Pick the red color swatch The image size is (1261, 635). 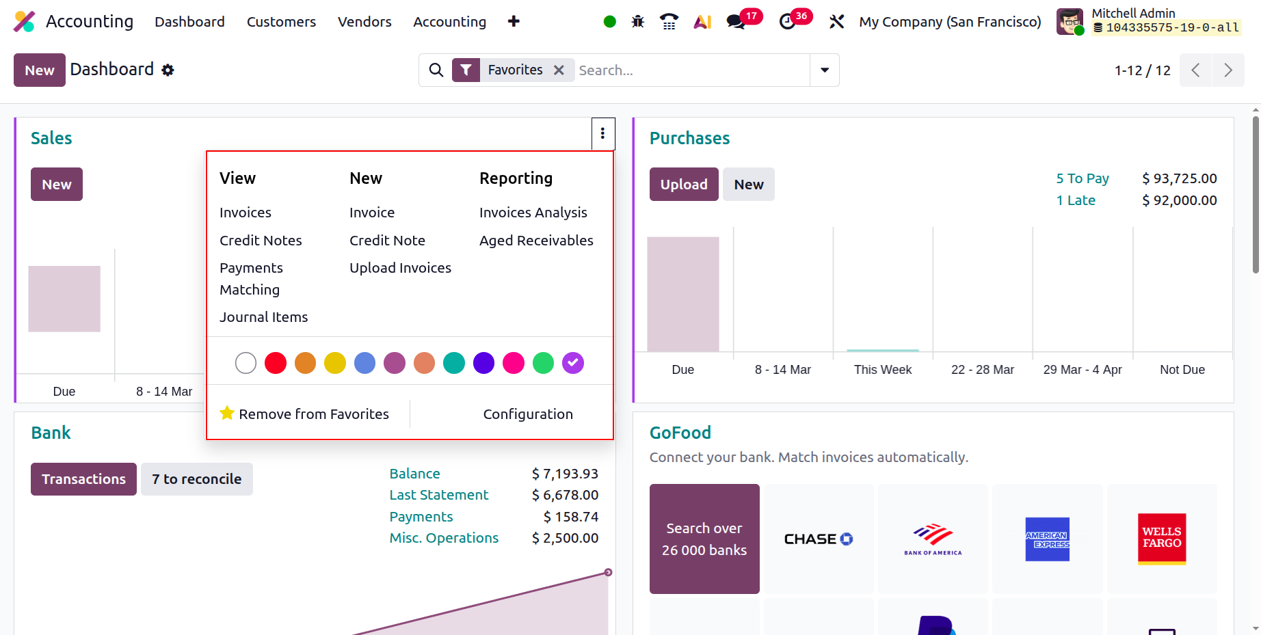276,363
